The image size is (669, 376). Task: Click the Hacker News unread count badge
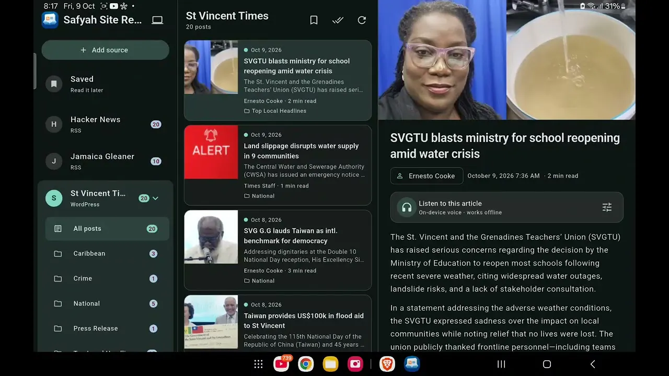(x=156, y=124)
